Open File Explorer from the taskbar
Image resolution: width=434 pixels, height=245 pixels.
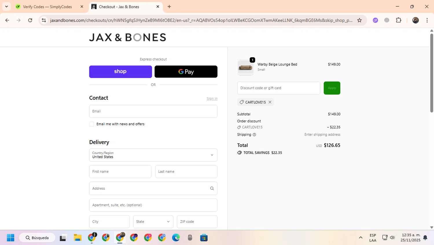pos(78,238)
